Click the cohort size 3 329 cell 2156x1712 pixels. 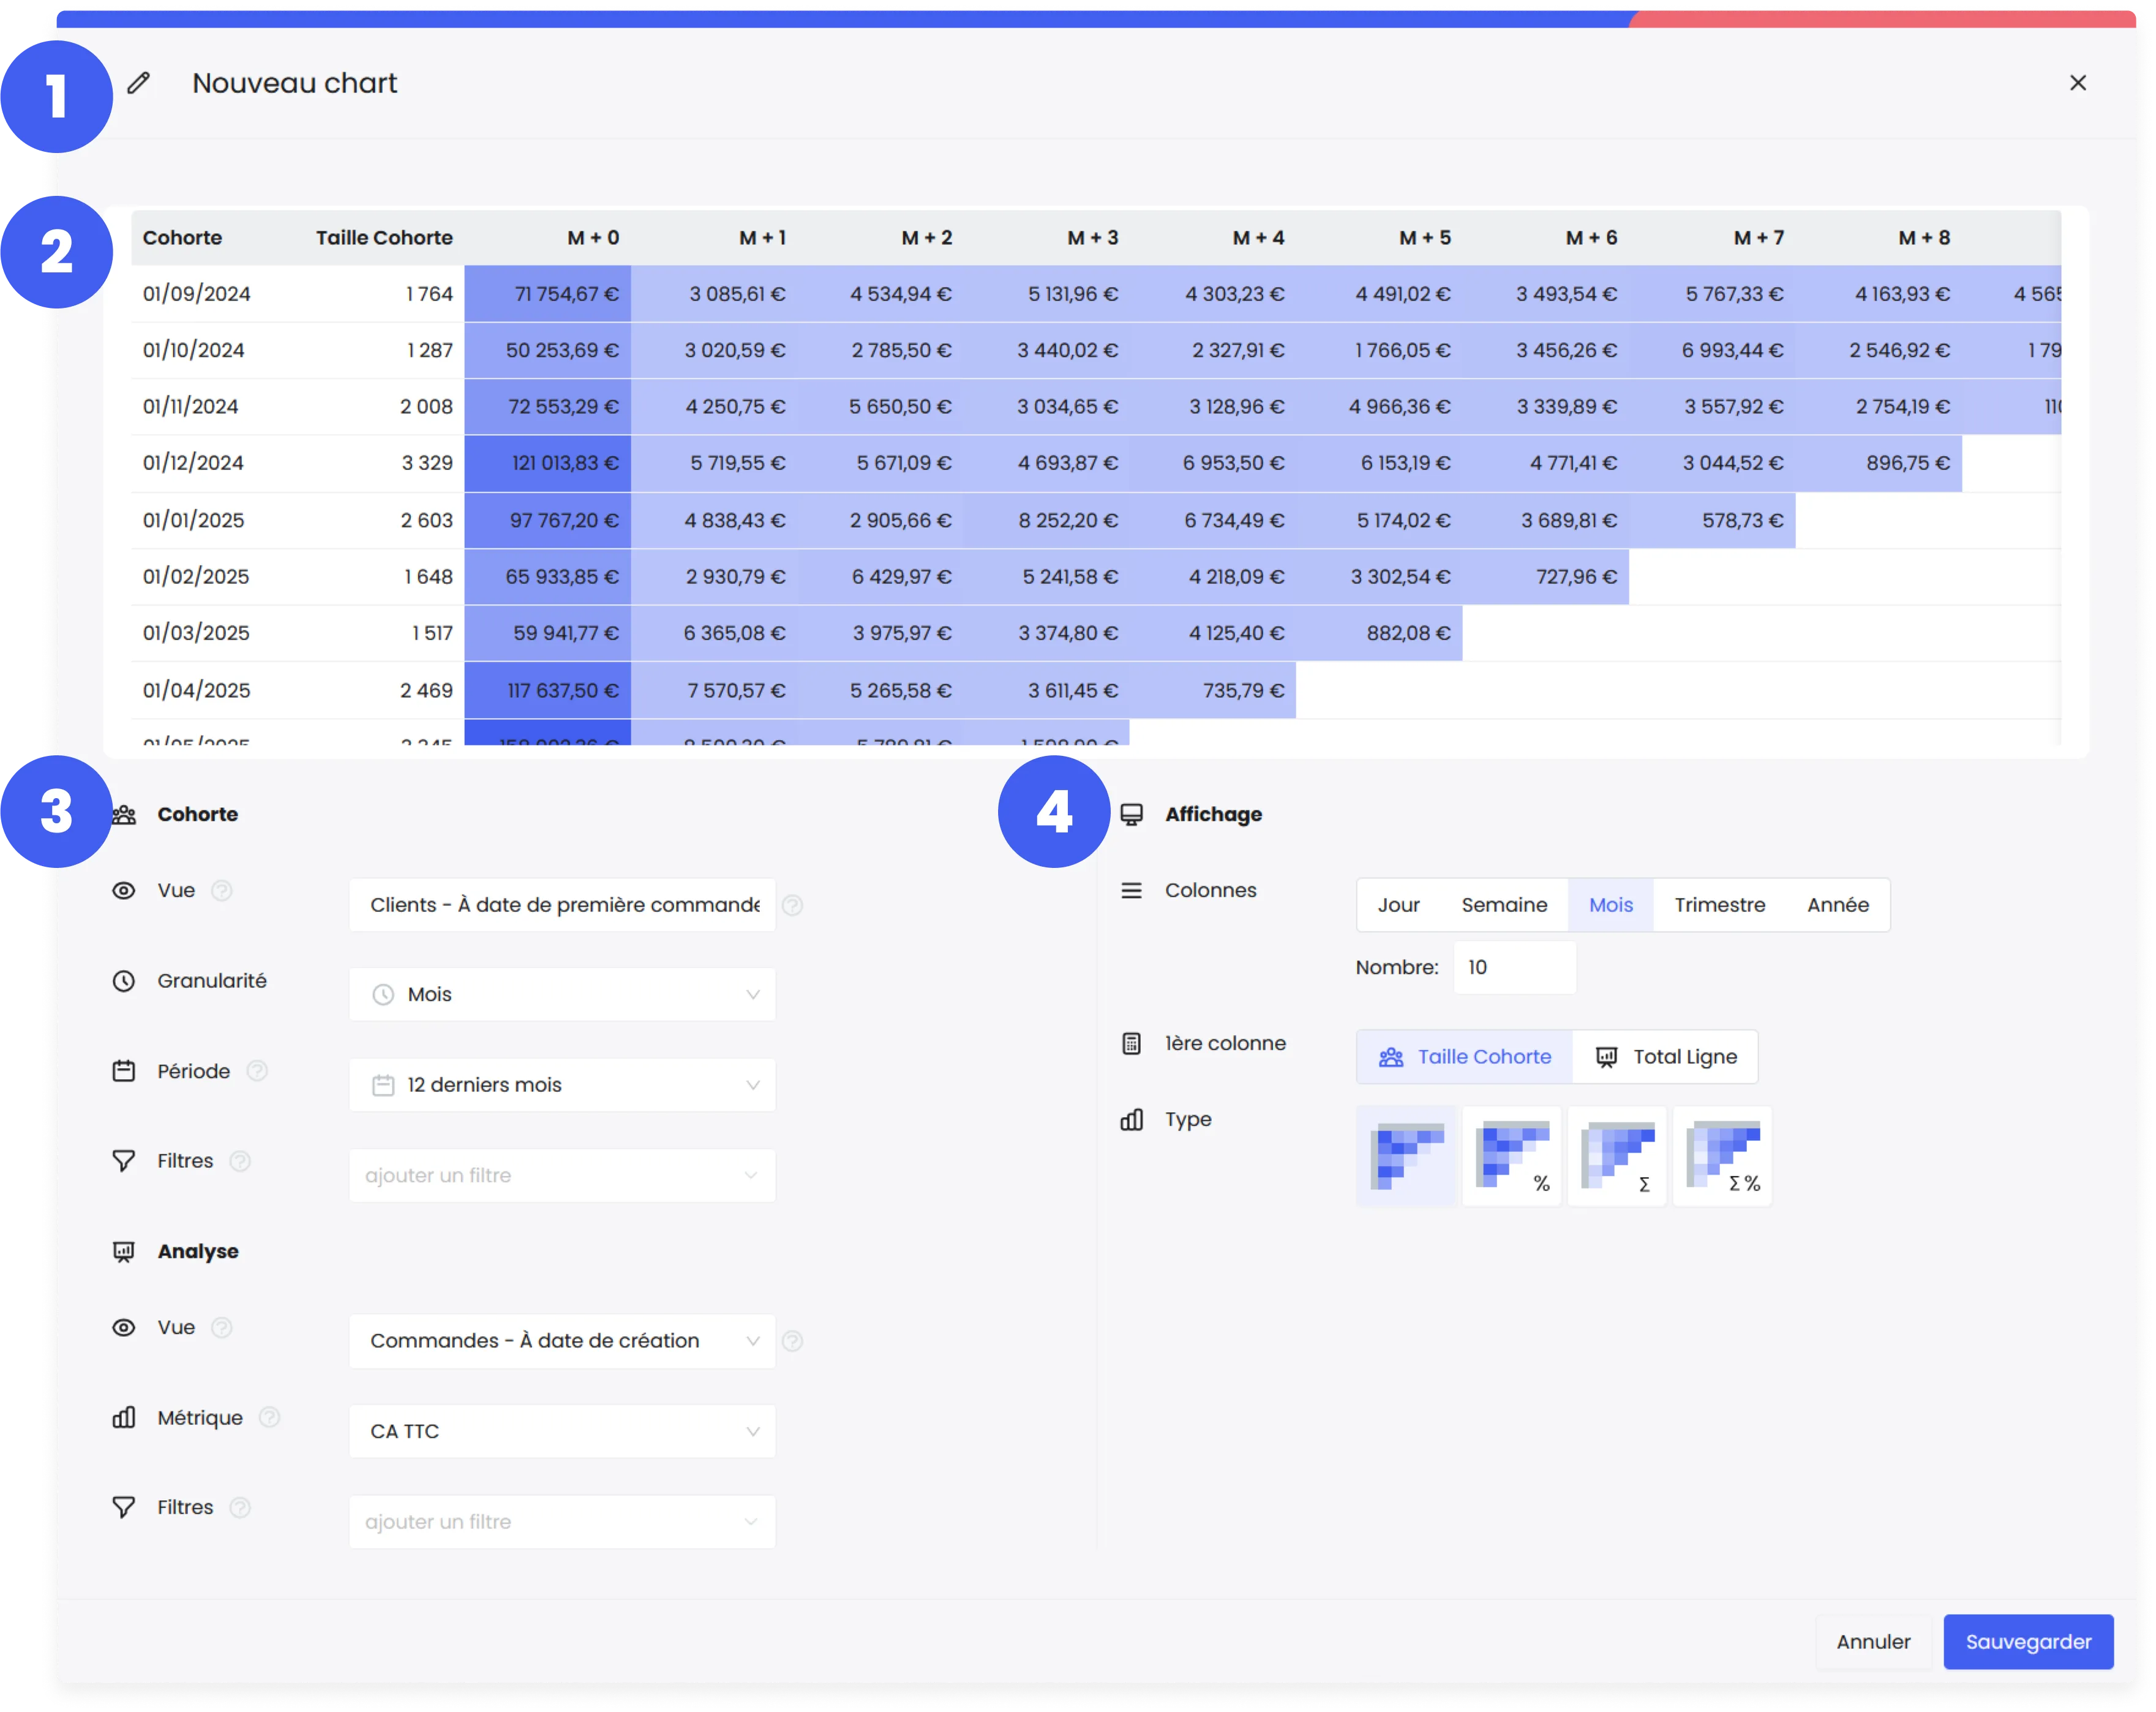coord(427,463)
